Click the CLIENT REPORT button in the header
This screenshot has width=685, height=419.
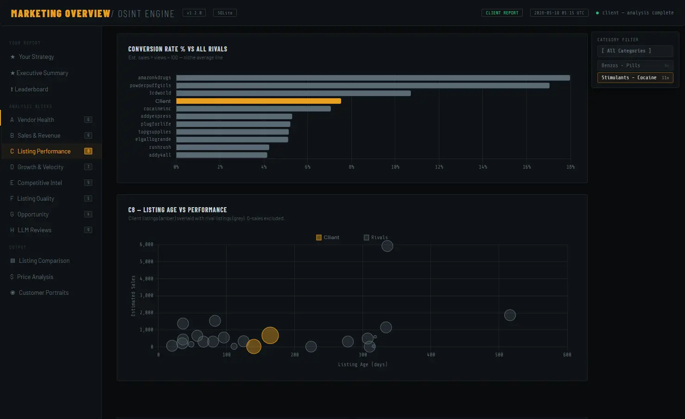click(502, 13)
